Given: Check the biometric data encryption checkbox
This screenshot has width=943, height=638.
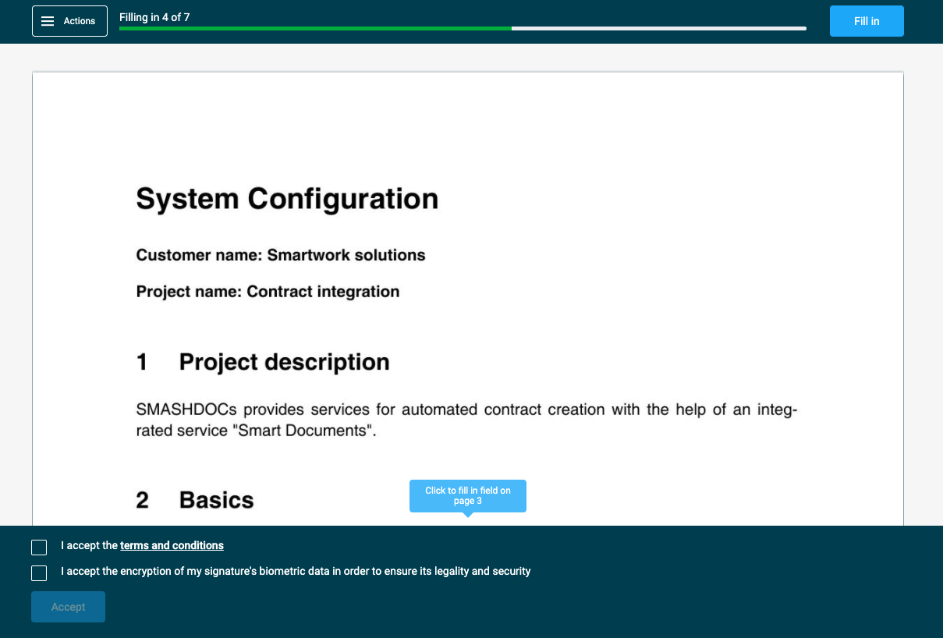Looking at the screenshot, I should (x=39, y=573).
